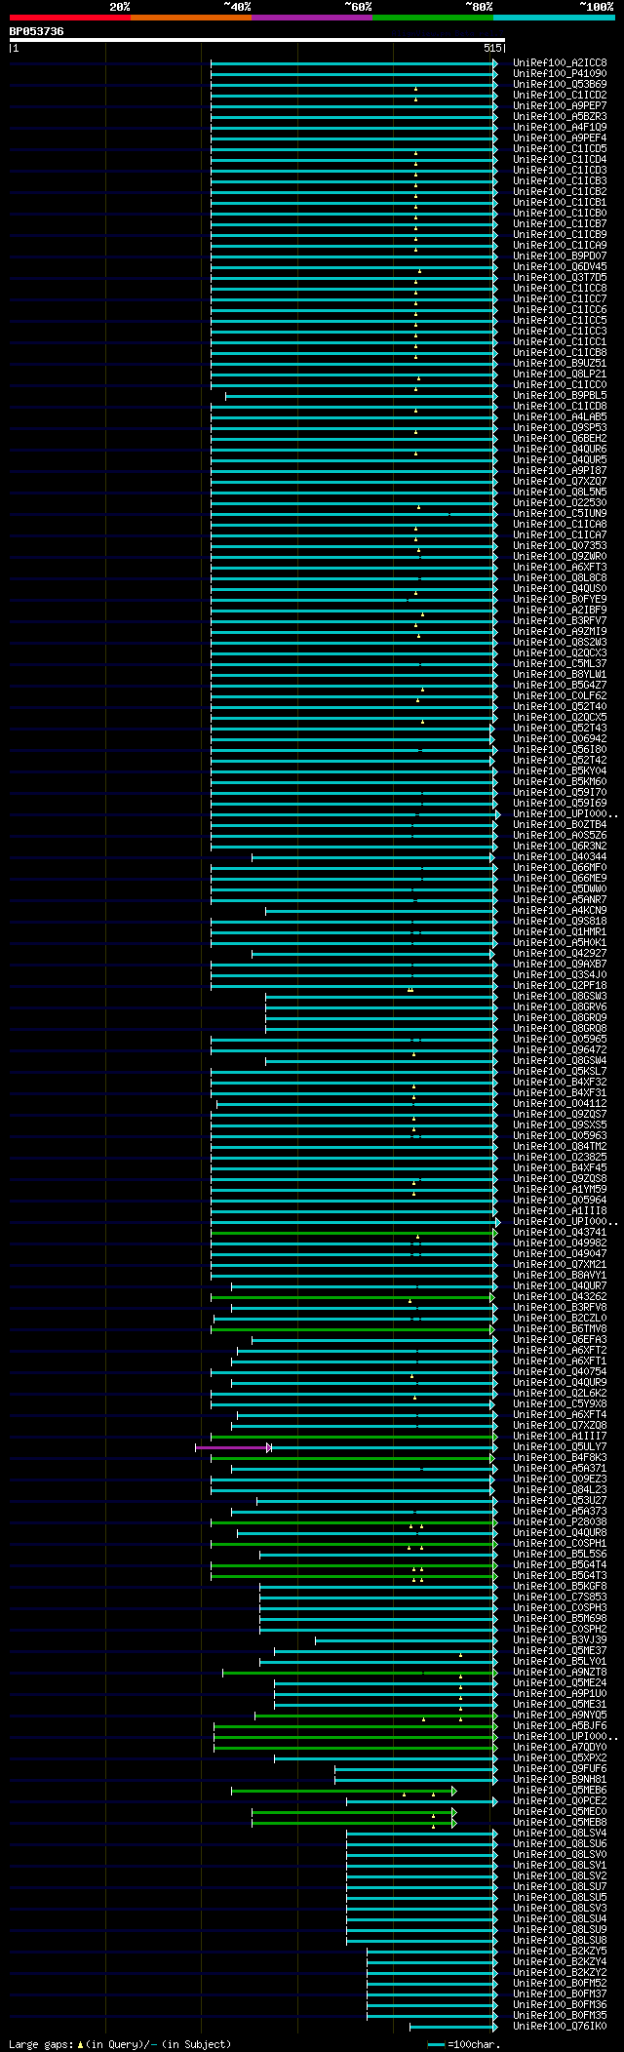Screen dimensions: 624x2052
Task: Select the UniRef100_B9UZ51 label
Action: (560, 363)
